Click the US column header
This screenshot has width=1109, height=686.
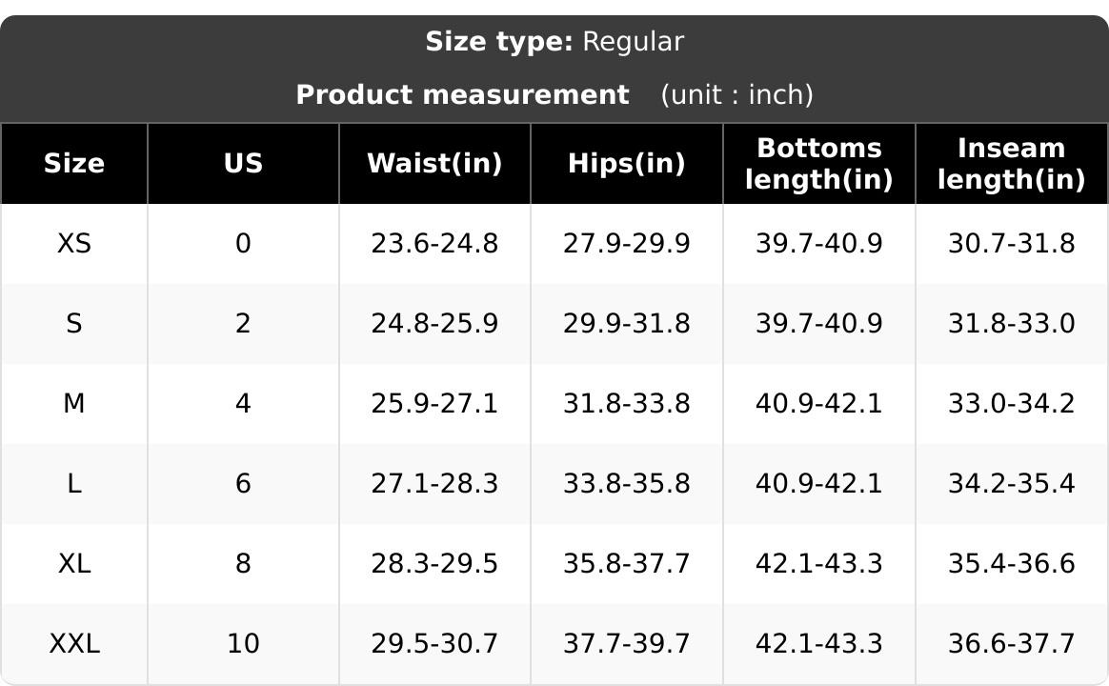click(x=243, y=163)
